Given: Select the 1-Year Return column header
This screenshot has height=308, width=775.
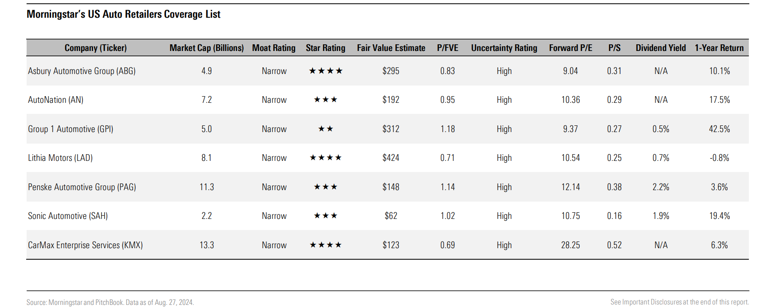Looking at the screenshot, I should (719, 48).
